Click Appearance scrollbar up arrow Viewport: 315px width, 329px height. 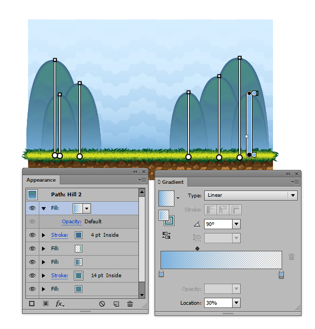tap(142, 192)
